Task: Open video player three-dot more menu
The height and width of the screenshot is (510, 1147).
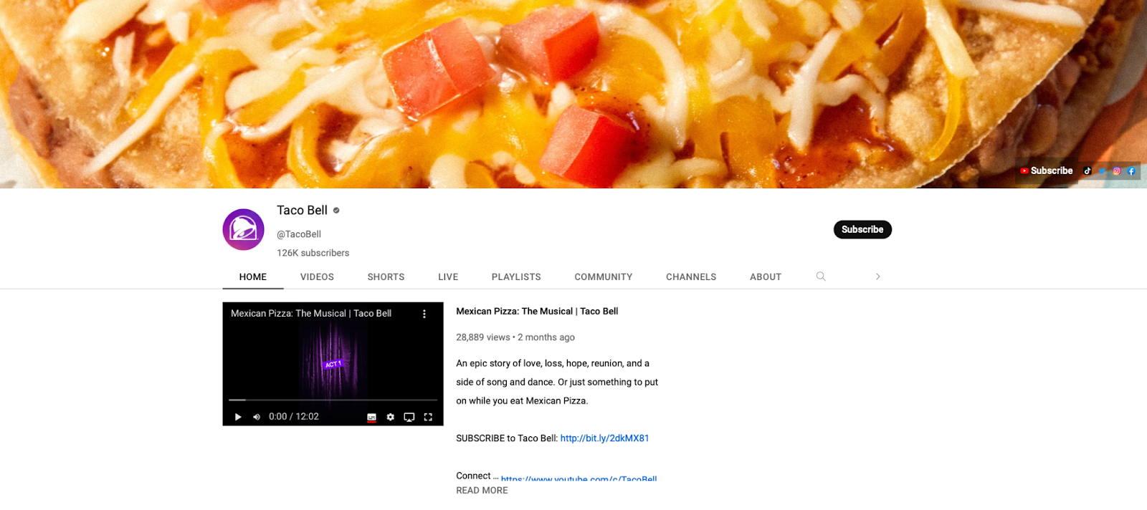Action: coord(424,314)
